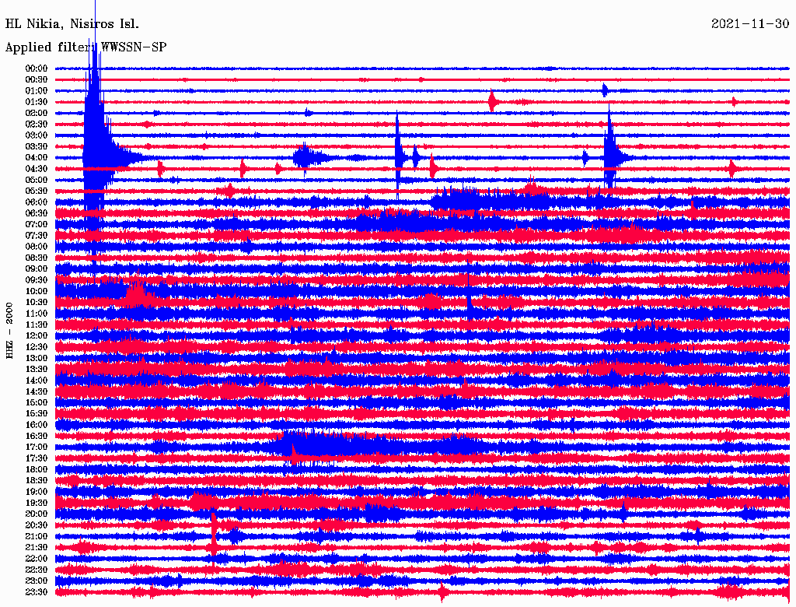Select the 10:00 time label
Viewport: 796px width, 607px height.
37,291
